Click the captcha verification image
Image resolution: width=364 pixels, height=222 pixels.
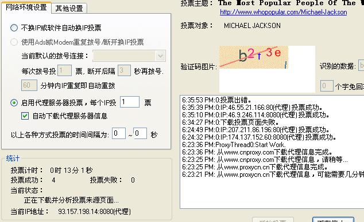pos(254,57)
